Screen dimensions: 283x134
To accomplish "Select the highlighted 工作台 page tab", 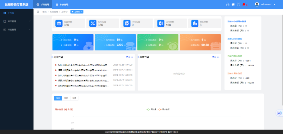I will pyautogui.click(x=77, y=12).
